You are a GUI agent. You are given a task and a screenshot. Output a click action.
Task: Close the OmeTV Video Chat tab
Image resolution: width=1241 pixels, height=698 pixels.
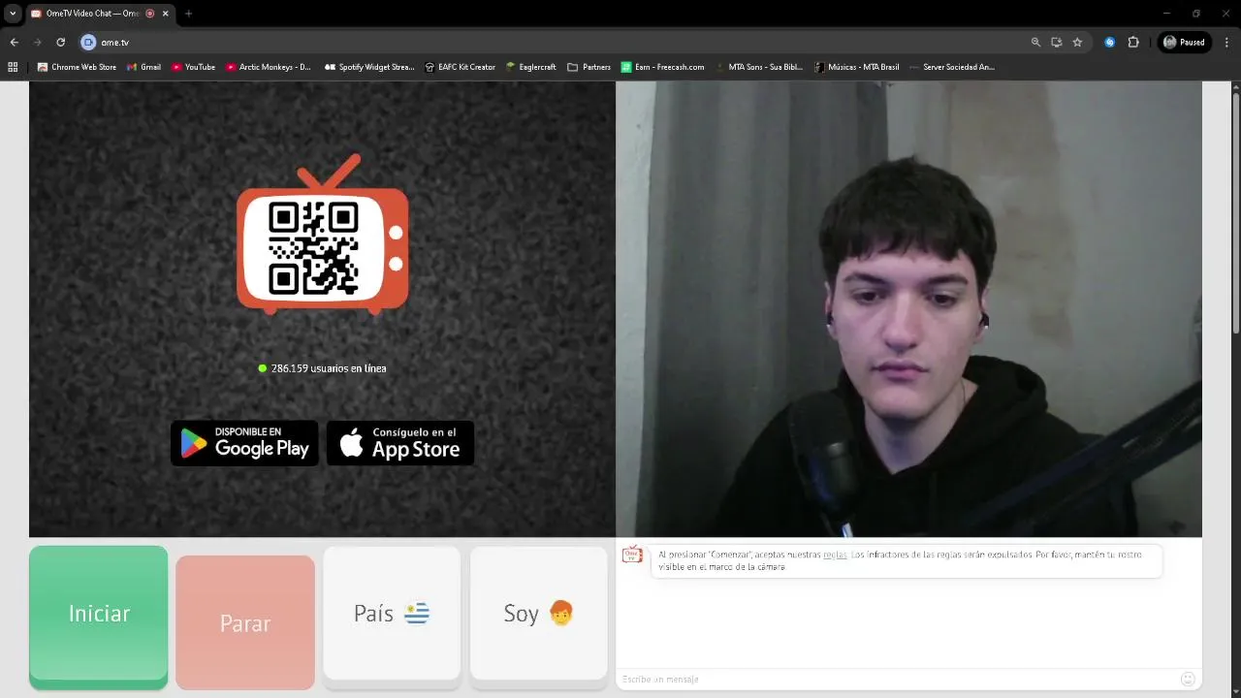165,14
